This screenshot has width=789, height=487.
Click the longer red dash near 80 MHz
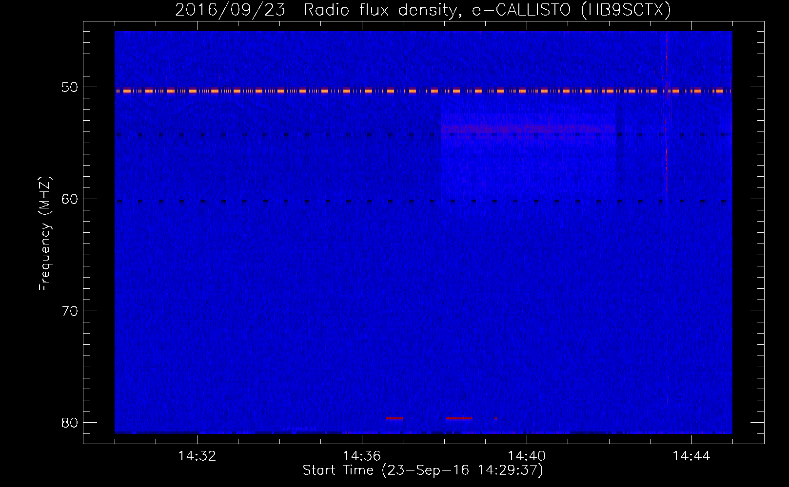(459, 418)
